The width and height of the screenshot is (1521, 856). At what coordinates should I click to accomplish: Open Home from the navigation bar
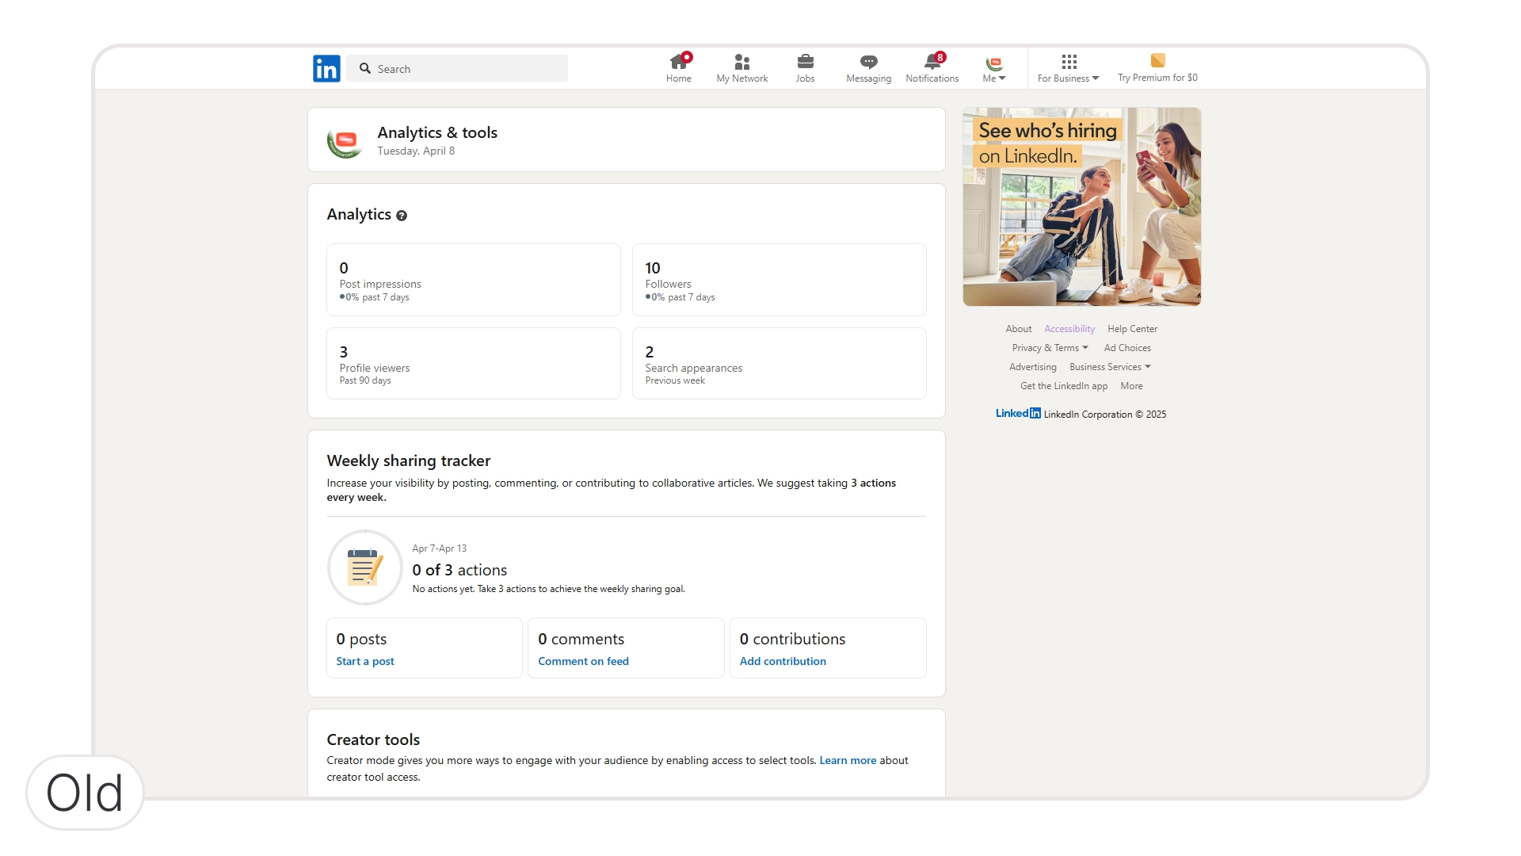[x=678, y=67]
